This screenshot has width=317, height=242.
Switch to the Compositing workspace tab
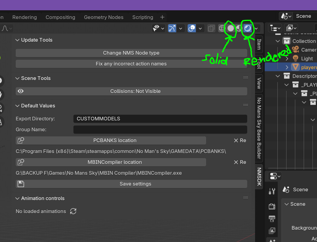click(x=60, y=17)
